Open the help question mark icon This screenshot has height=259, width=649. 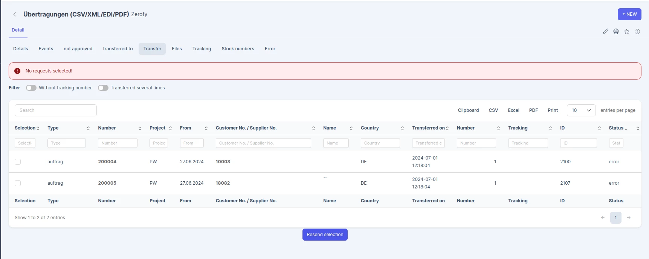point(637,32)
